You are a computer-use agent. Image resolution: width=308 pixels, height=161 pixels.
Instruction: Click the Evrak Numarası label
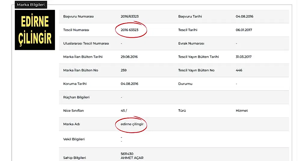click(x=191, y=44)
